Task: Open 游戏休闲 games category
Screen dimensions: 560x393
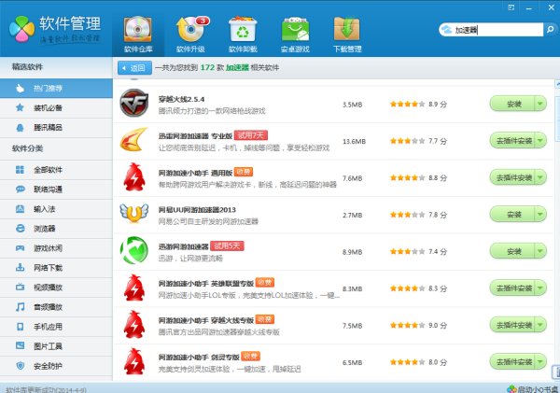Action: point(56,248)
